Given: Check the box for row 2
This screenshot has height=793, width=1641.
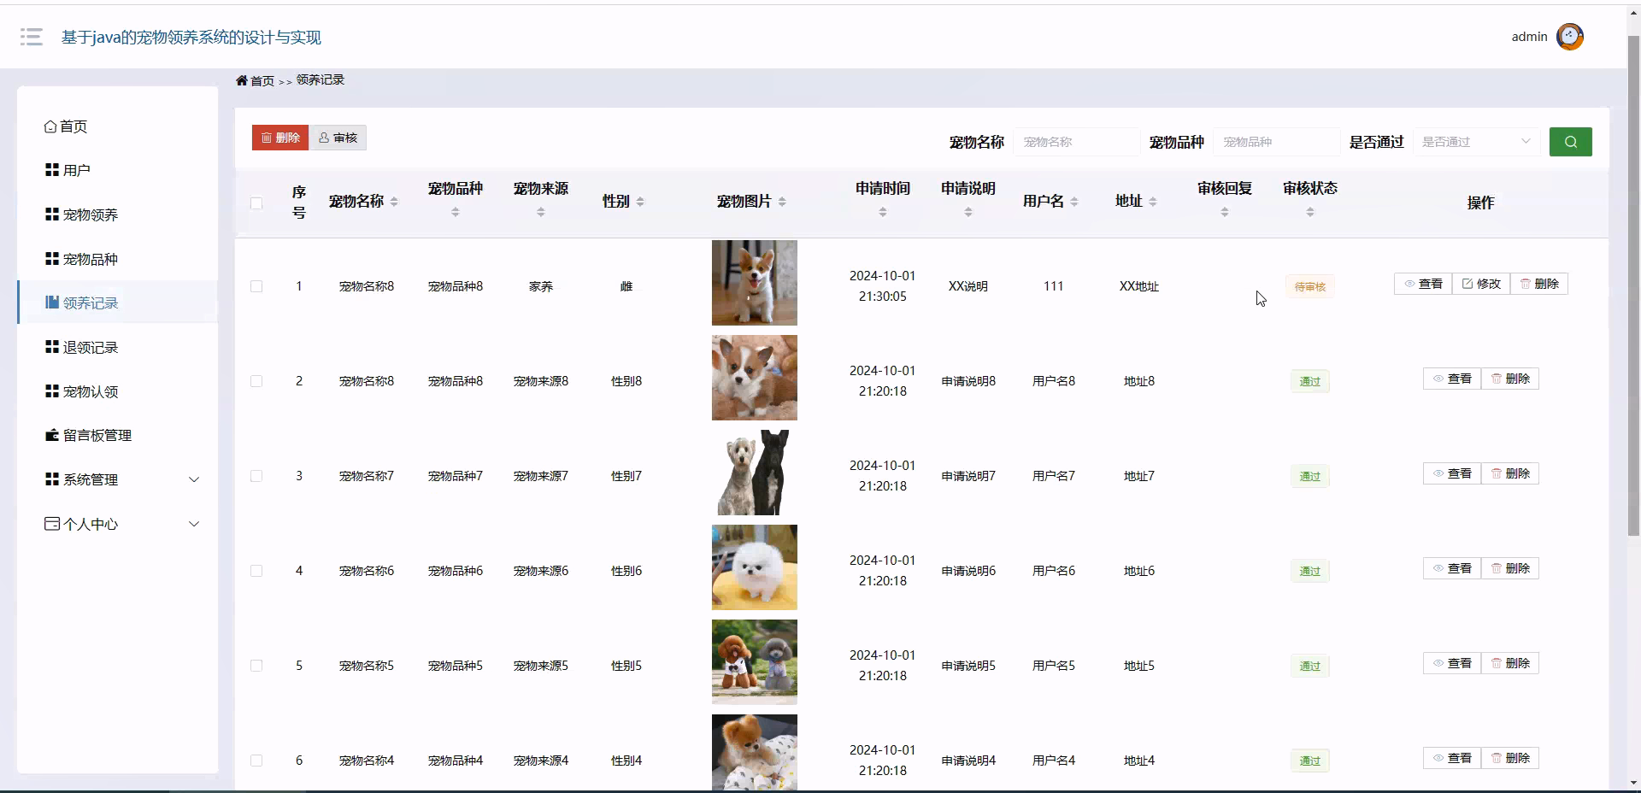Looking at the screenshot, I should pos(256,381).
